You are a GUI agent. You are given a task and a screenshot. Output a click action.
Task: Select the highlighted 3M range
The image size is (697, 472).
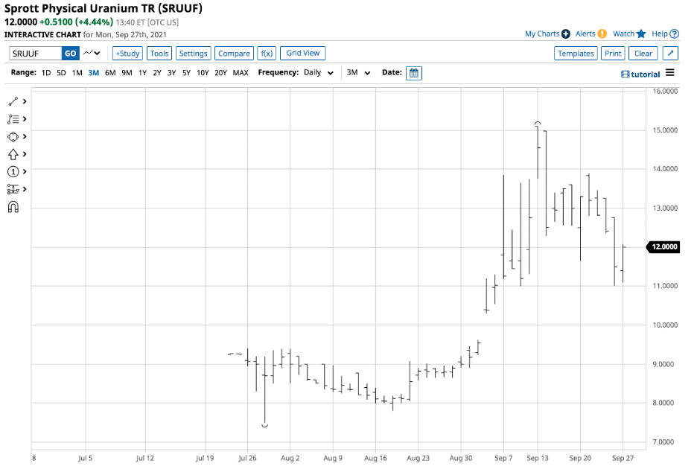coord(93,73)
